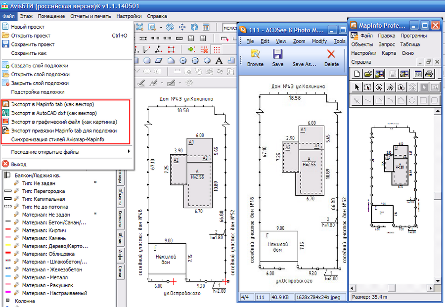The image size is (445, 307).
Task: Select the Материал - Железобетон row
Action: point(58,269)
